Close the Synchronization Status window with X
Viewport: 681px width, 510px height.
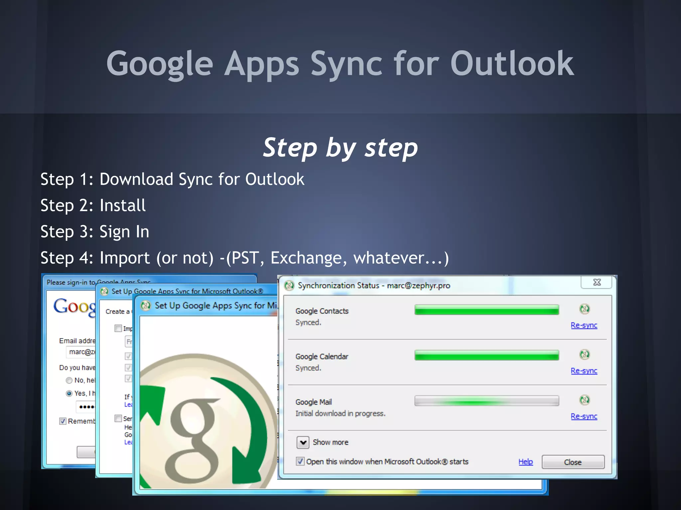(x=597, y=282)
